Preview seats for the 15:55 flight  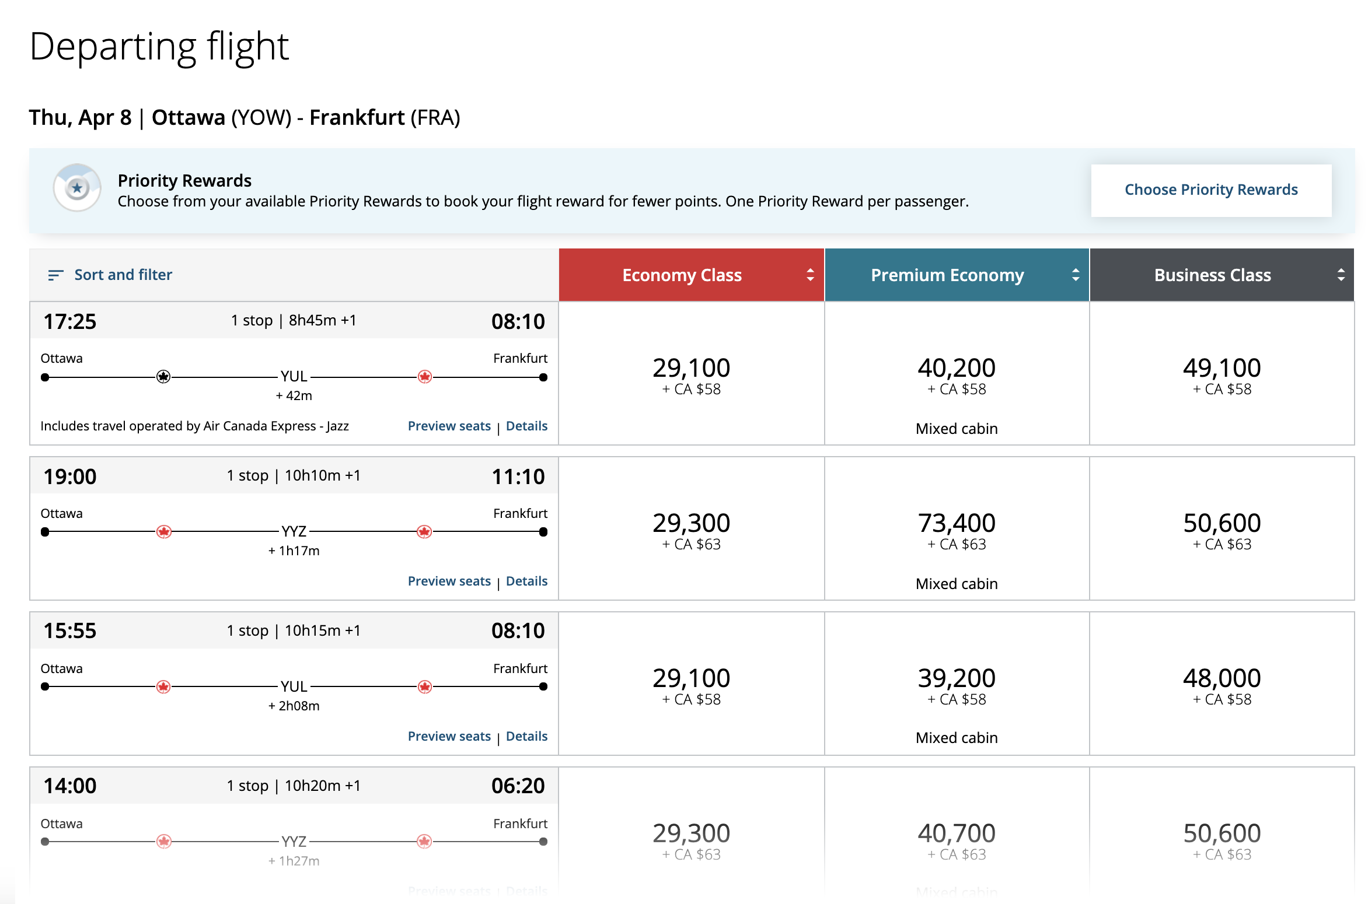point(449,737)
